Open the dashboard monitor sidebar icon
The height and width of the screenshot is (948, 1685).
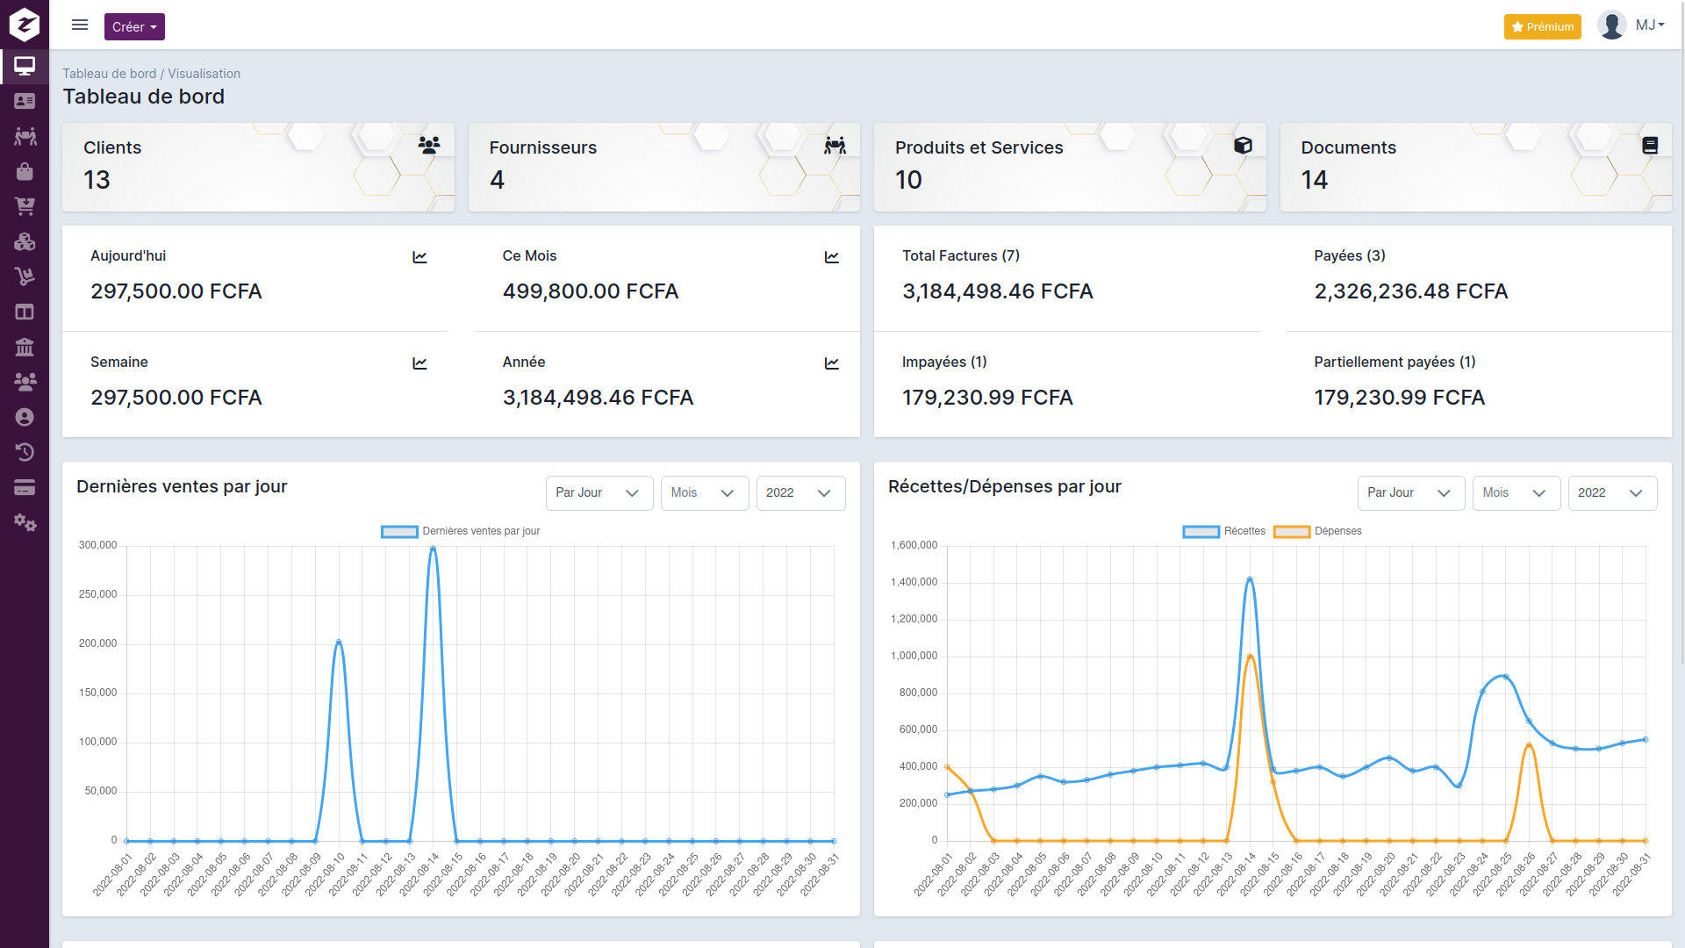point(25,66)
